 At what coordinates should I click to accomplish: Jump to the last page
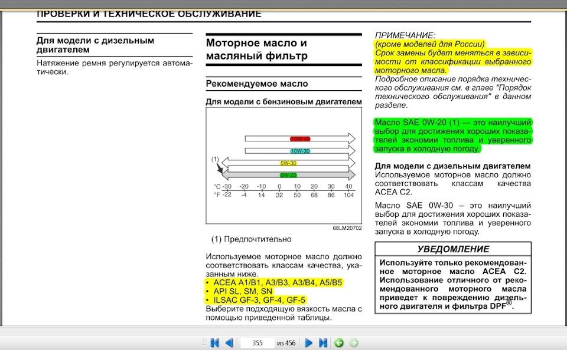click(322, 342)
